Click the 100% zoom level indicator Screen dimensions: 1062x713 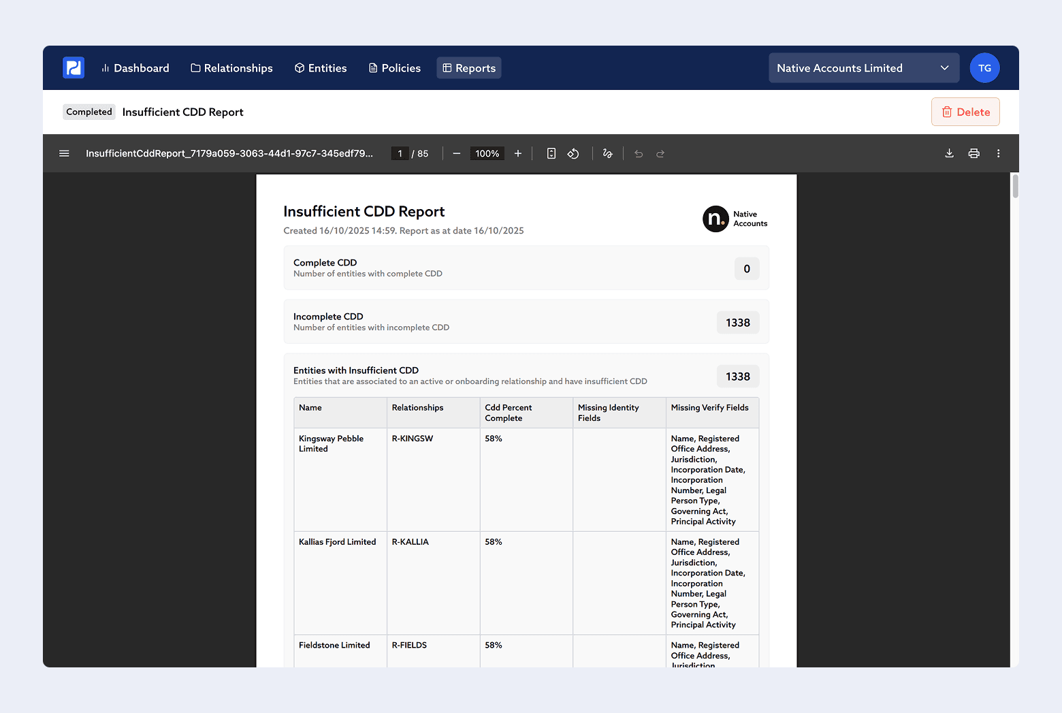pos(487,153)
